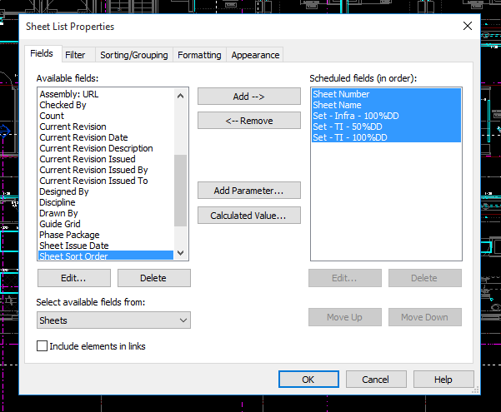501x412 pixels.
Task: Click Edit... under available fields
Action: (x=73, y=278)
